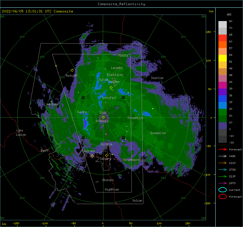Click the Airdrie label
243x227 pixels.
(106, 144)
